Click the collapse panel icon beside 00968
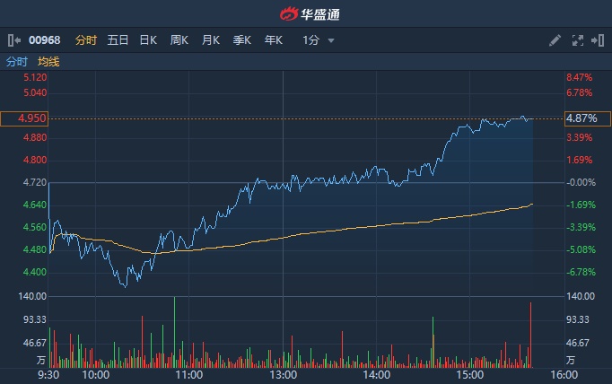The height and width of the screenshot is (384, 612). click(14, 40)
